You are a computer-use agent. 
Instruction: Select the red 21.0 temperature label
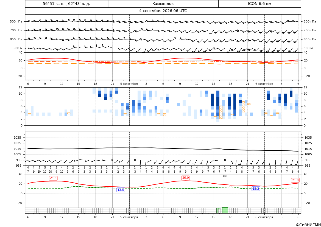(295, 180)
